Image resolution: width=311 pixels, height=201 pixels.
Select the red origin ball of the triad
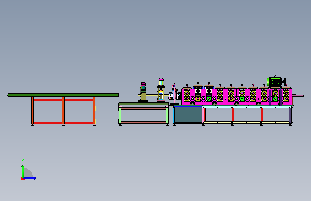[22, 178]
